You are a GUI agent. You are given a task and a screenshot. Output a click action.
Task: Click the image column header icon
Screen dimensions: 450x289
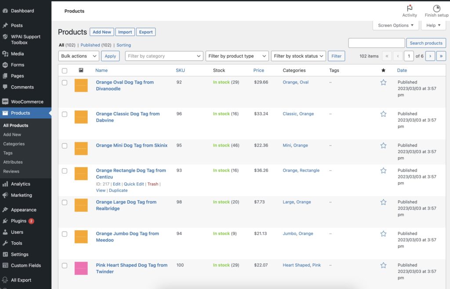(81, 70)
